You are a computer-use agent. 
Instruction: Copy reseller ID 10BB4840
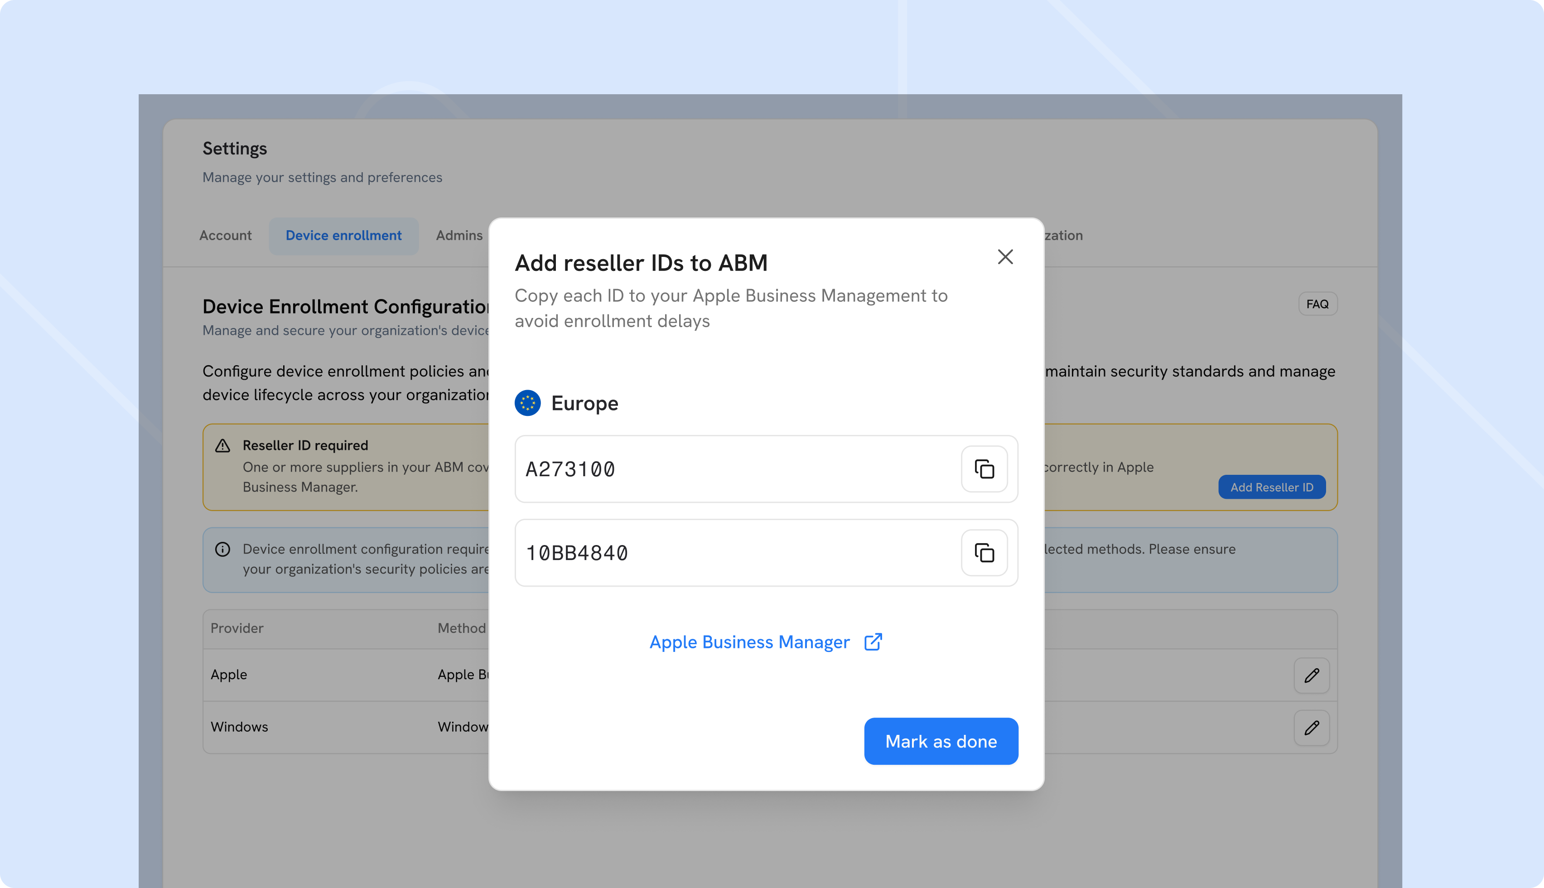coord(984,553)
